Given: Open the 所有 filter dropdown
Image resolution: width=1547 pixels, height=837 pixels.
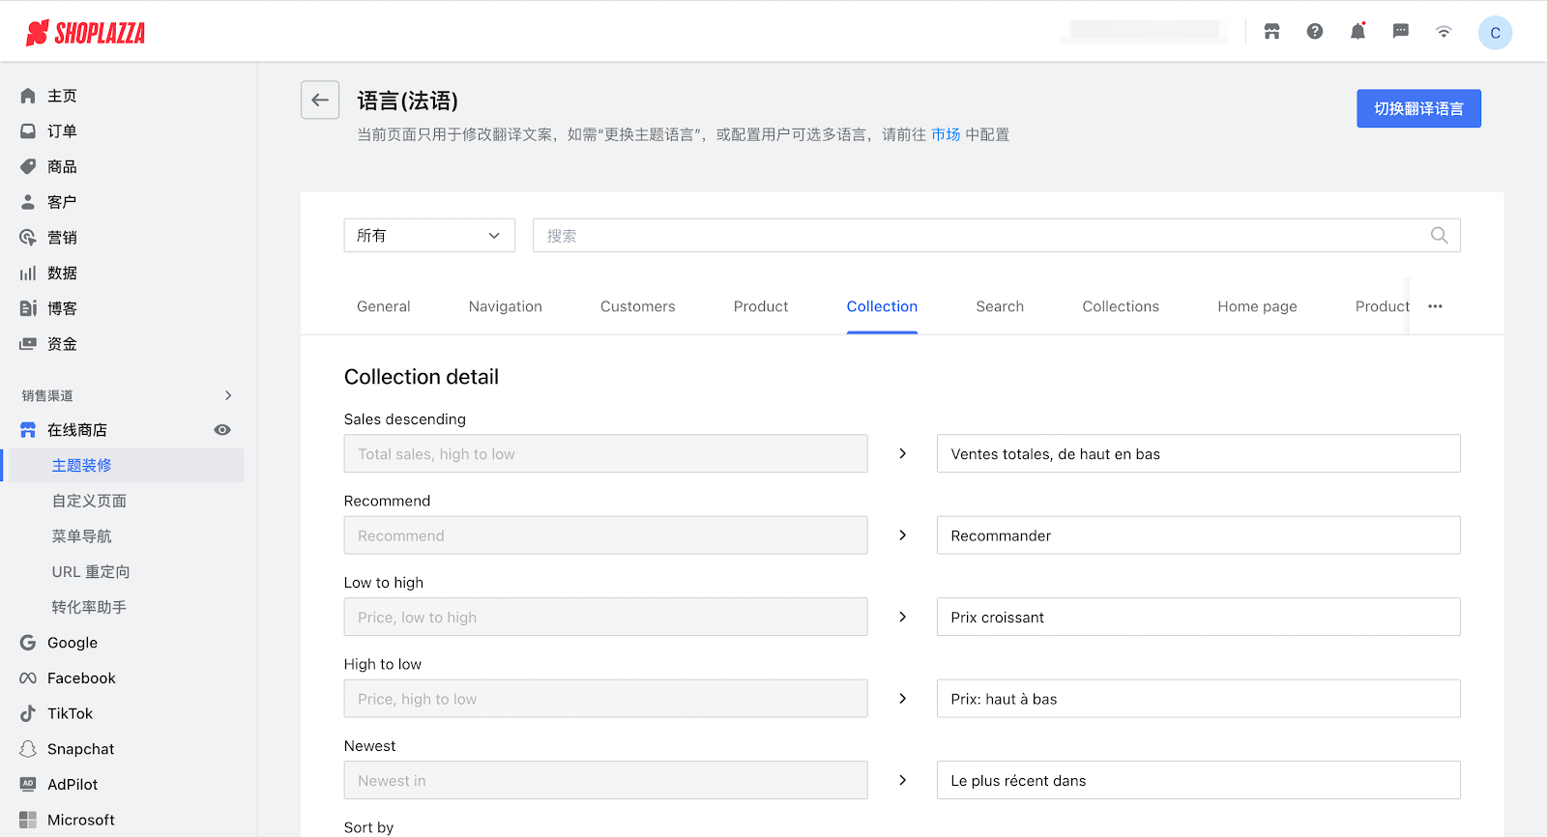Looking at the screenshot, I should [429, 236].
